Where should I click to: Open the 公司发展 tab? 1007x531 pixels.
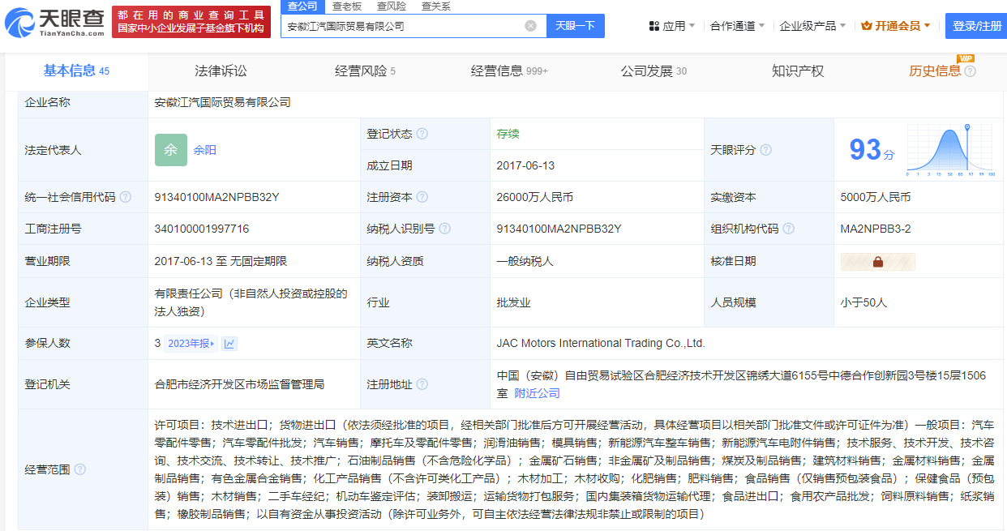pos(653,71)
